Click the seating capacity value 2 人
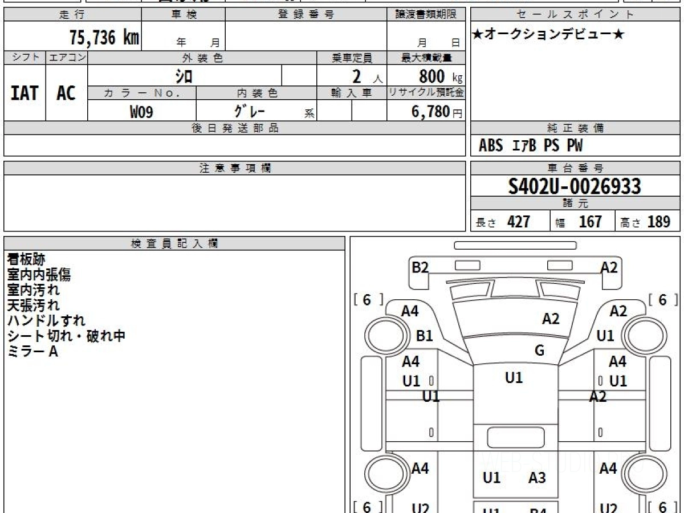This screenshot has height=513, width=684. click(x=367, y=76)
